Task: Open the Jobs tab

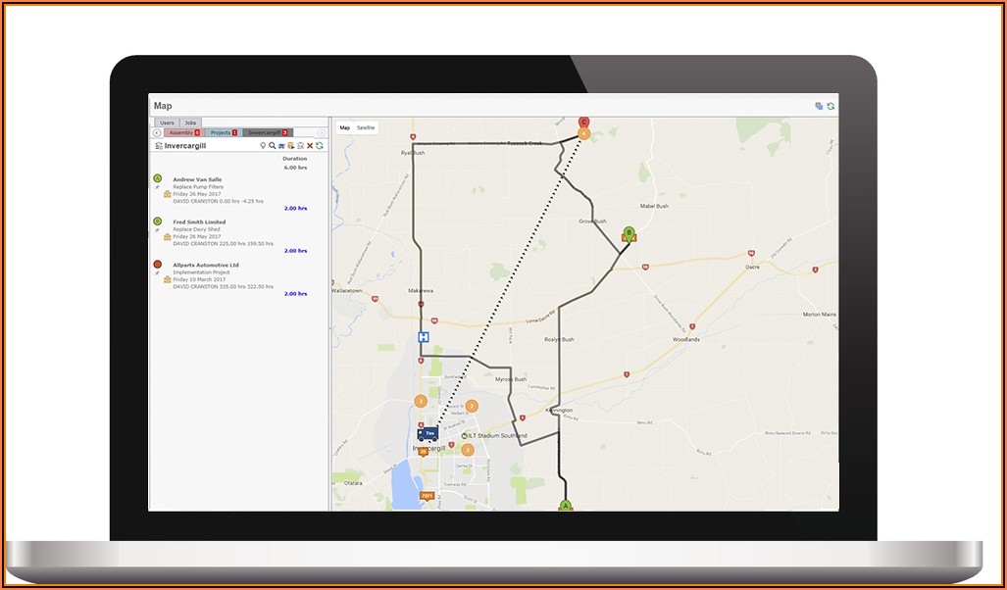Action: (x=190, y=123)
